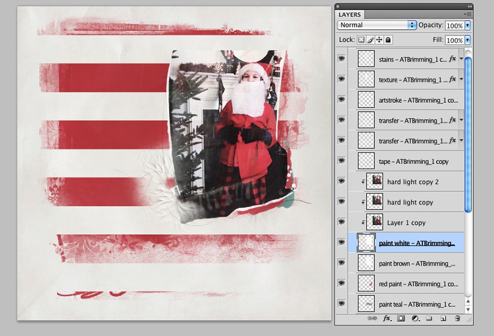Click thumbnail of paint teal layer
The image size is (494, 336).
click(x=367, y=303)
